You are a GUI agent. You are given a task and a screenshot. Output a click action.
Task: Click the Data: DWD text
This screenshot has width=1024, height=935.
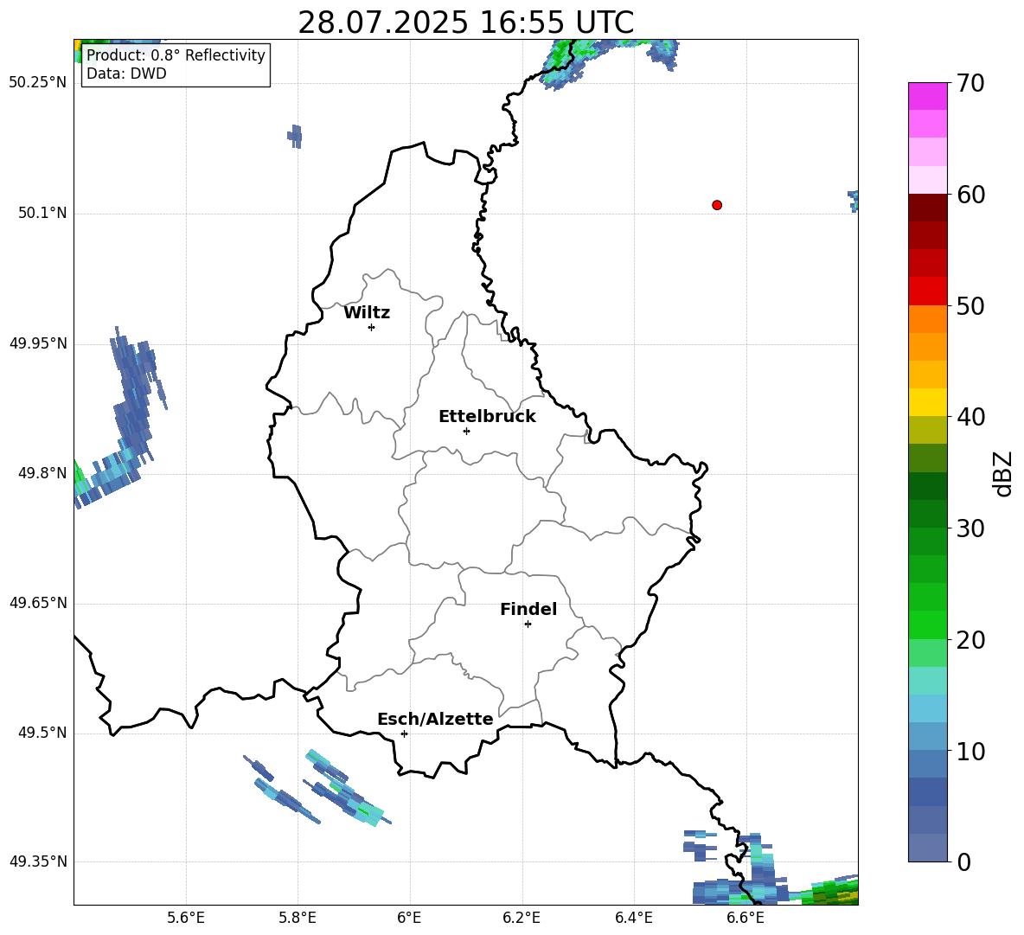click(126, 74)
